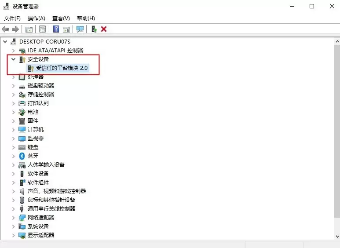
Task: Select the 计算机 label
Action: point(36,130)
